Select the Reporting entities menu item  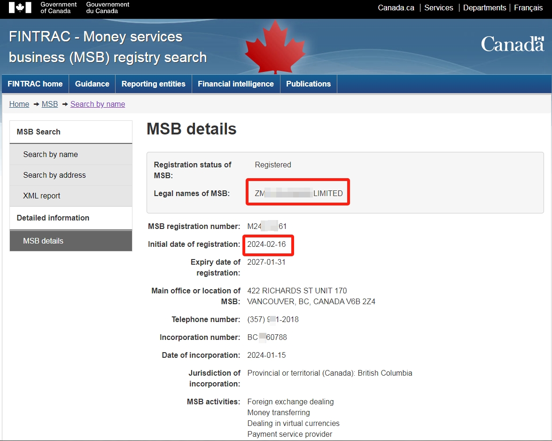pyautogui.click(x=153, y=84)
